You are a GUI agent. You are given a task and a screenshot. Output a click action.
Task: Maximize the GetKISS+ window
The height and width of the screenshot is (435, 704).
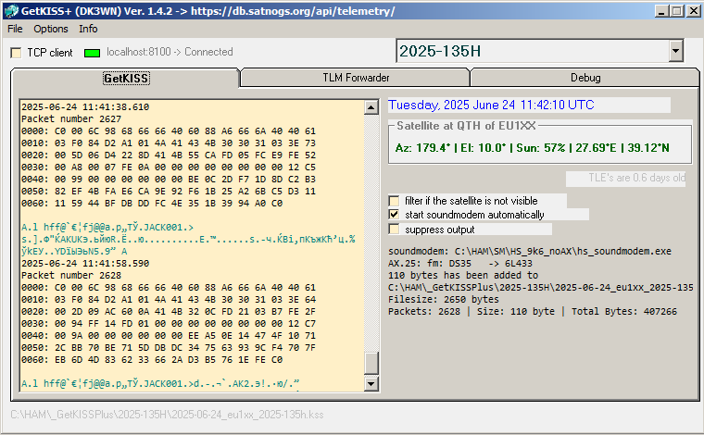[x=676, y=11]
